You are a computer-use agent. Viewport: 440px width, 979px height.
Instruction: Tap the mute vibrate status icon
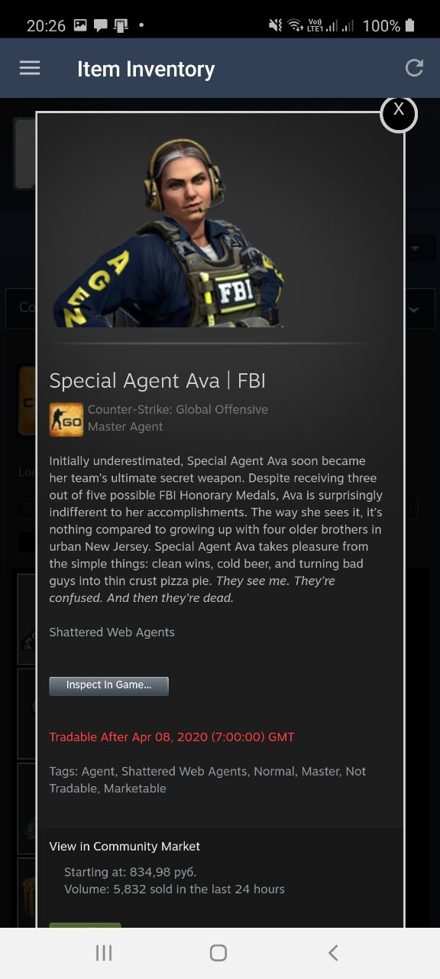click(275, 25)
